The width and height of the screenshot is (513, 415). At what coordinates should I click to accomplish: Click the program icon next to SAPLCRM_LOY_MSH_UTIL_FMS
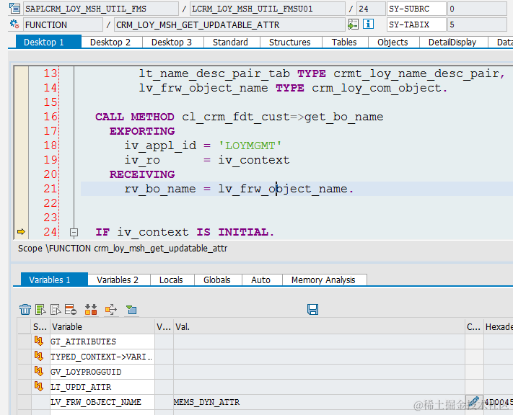[x=14, y=8]
